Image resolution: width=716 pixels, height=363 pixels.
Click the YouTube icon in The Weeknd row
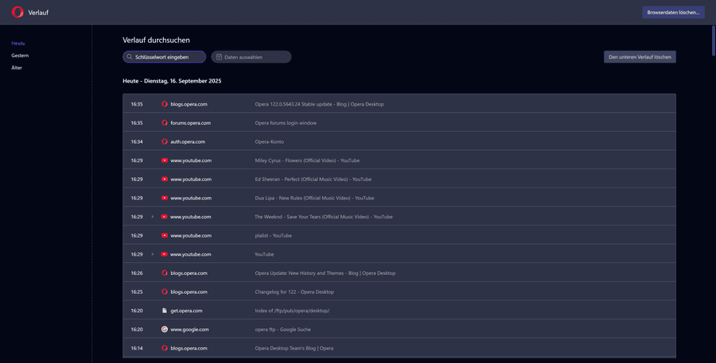(164, 217)
